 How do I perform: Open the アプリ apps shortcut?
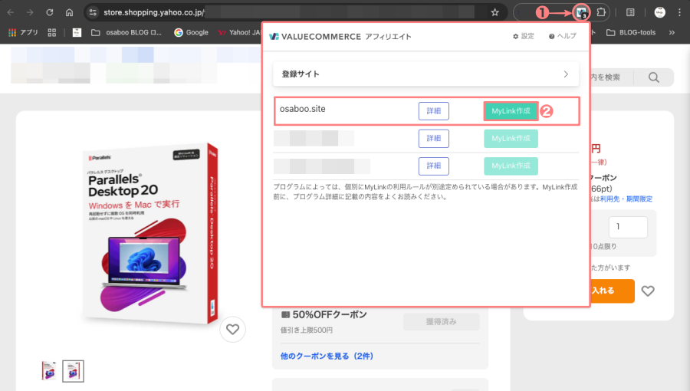tap(23, 32)
